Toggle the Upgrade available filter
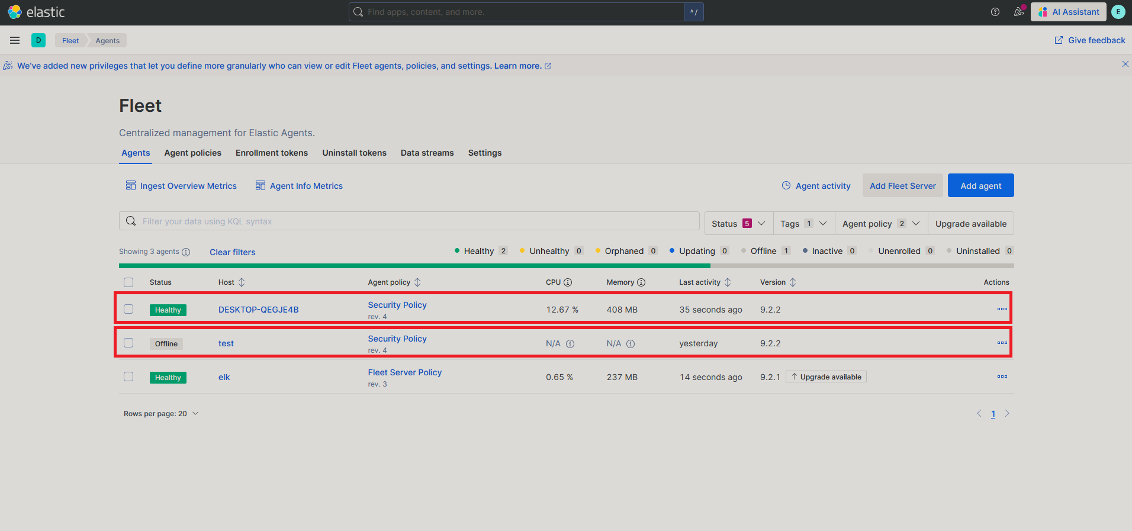 click(x=971, y=224)
